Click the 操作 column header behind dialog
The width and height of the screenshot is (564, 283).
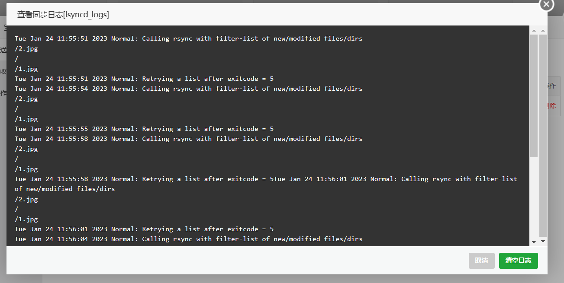tap(552, 86)
